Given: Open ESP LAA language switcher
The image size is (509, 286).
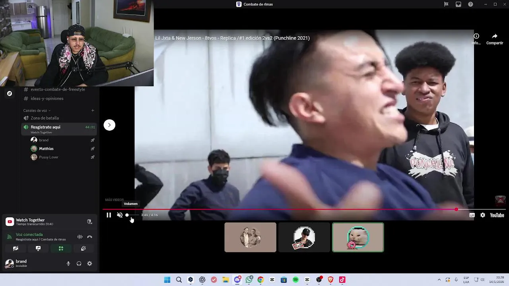Looking at the screenshot, I should point(466,280).
